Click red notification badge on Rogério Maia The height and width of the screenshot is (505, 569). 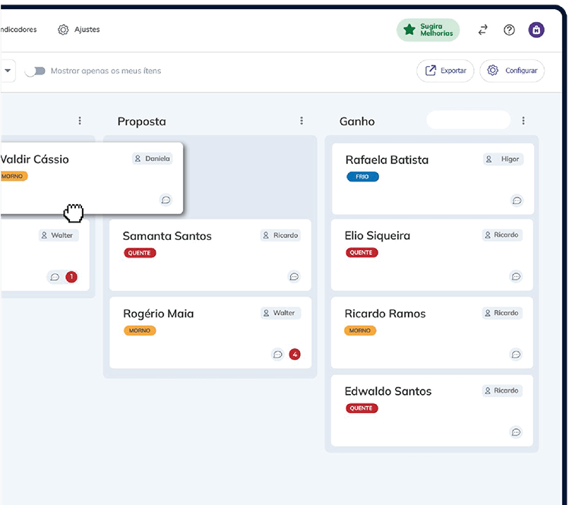click(x=295, y=354)
